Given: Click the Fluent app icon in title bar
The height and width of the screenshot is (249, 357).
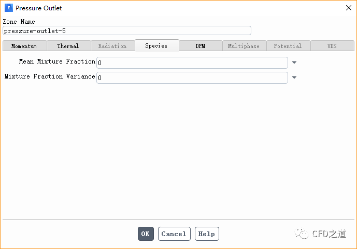Looking at the screenshot, I should tap(8, 8).
